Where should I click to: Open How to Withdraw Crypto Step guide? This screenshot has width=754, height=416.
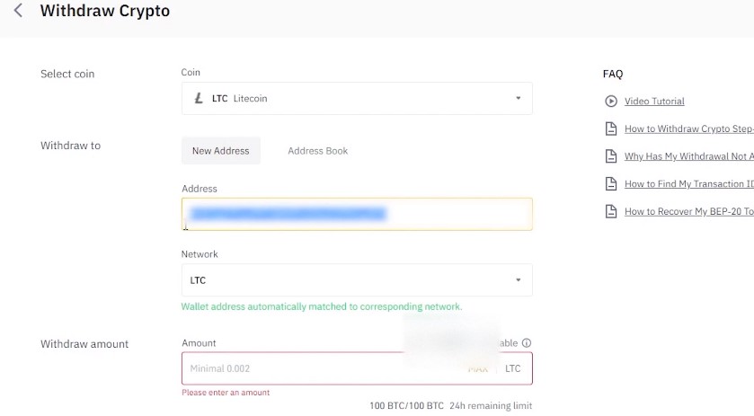[x=688, y=128]
